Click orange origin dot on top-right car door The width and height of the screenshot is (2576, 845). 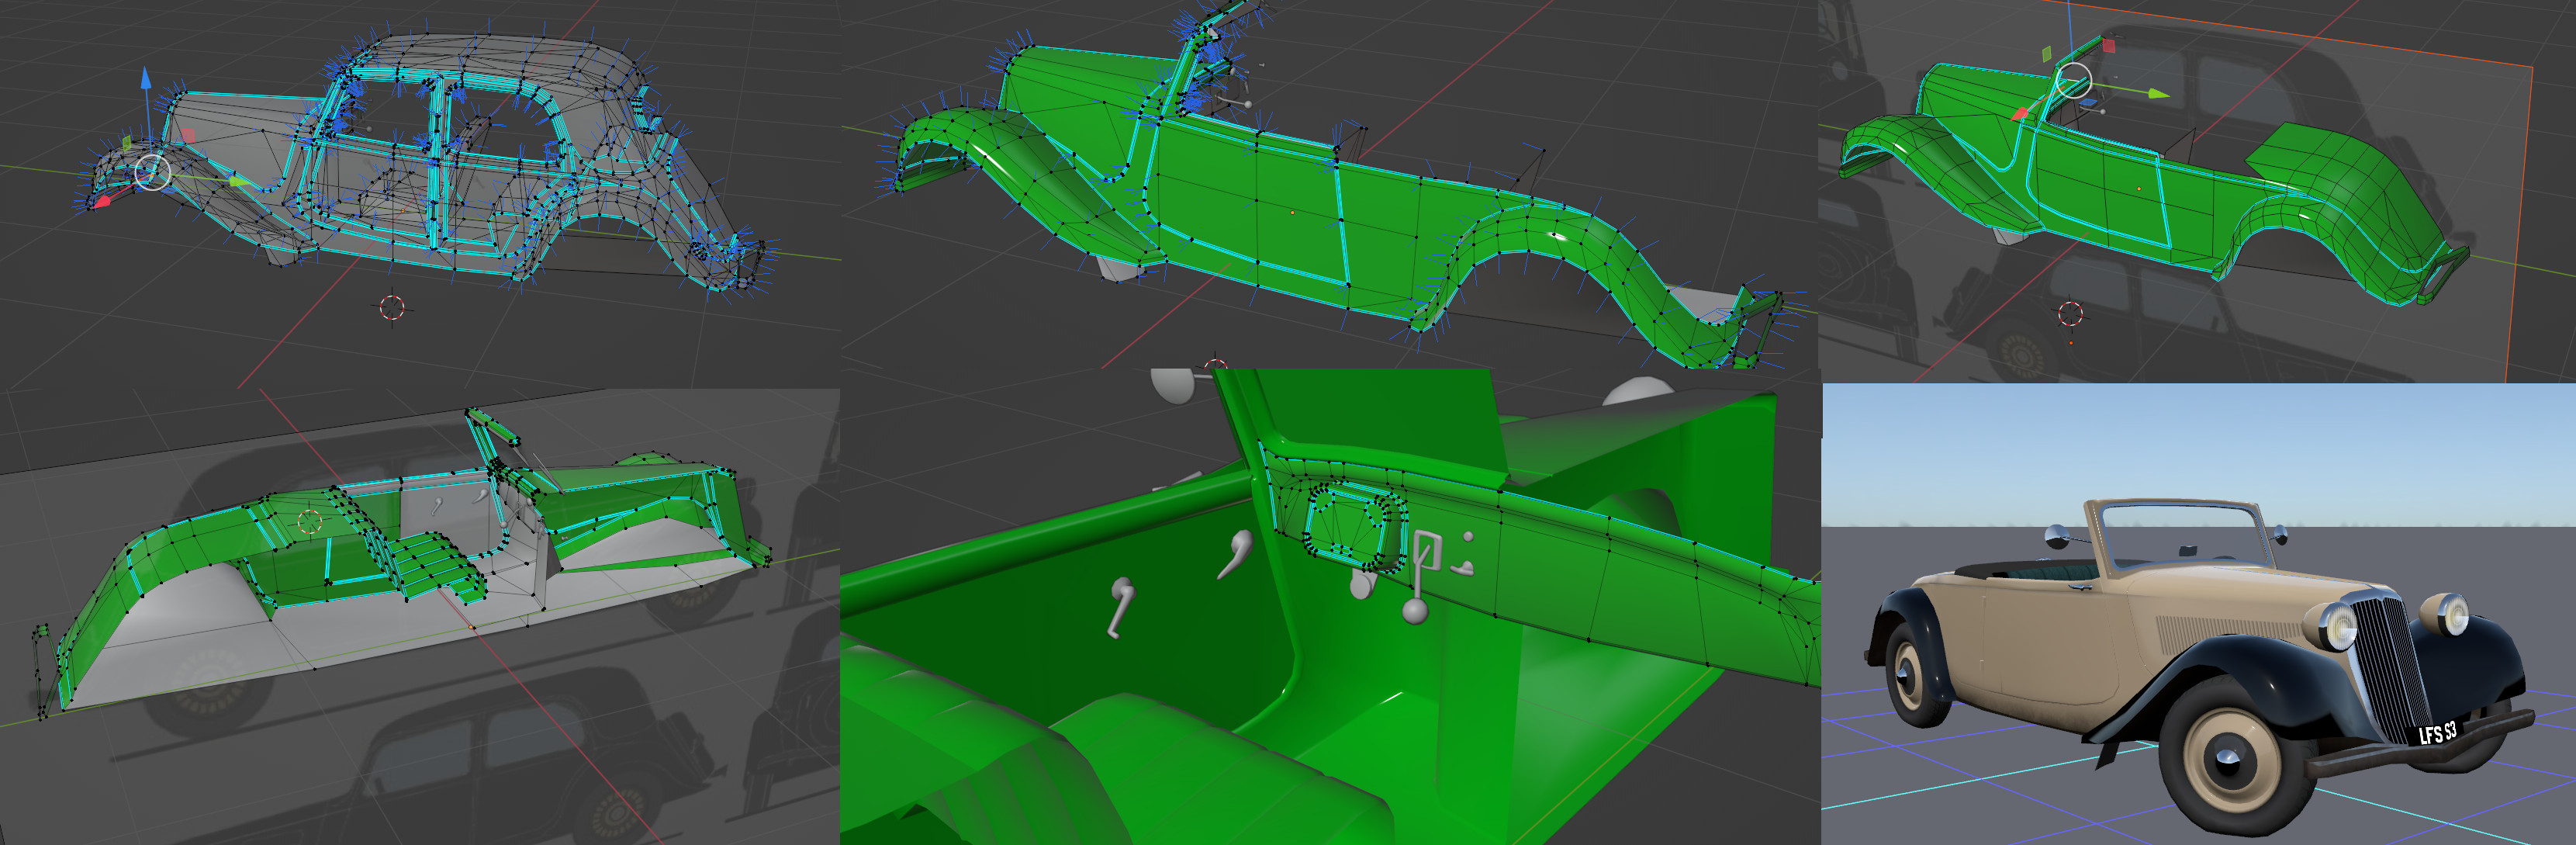pos(2139,188)
